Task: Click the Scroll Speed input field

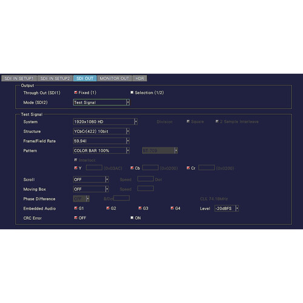Action: tap(145, 179)
